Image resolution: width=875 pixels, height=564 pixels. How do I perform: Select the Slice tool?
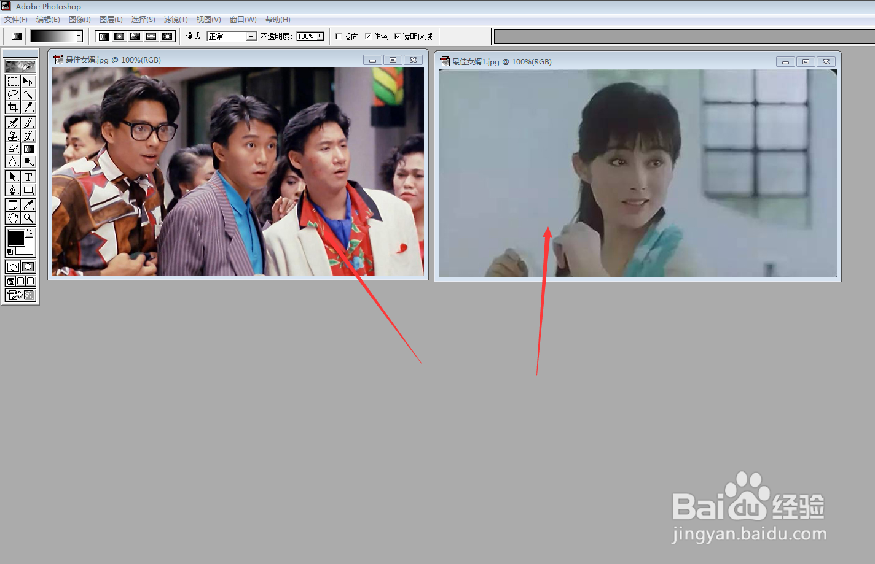28,107
